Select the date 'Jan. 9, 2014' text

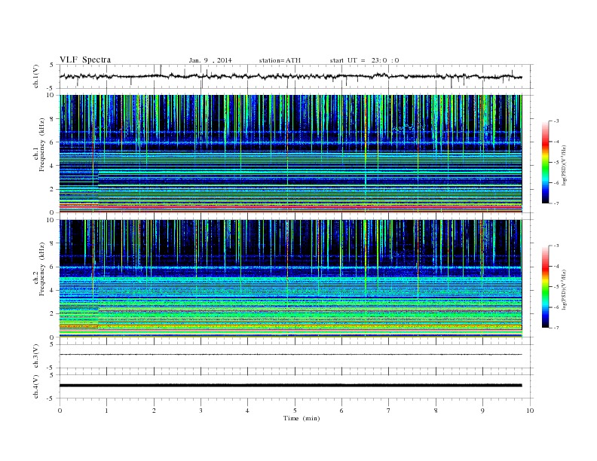click(x=210, y=60)
